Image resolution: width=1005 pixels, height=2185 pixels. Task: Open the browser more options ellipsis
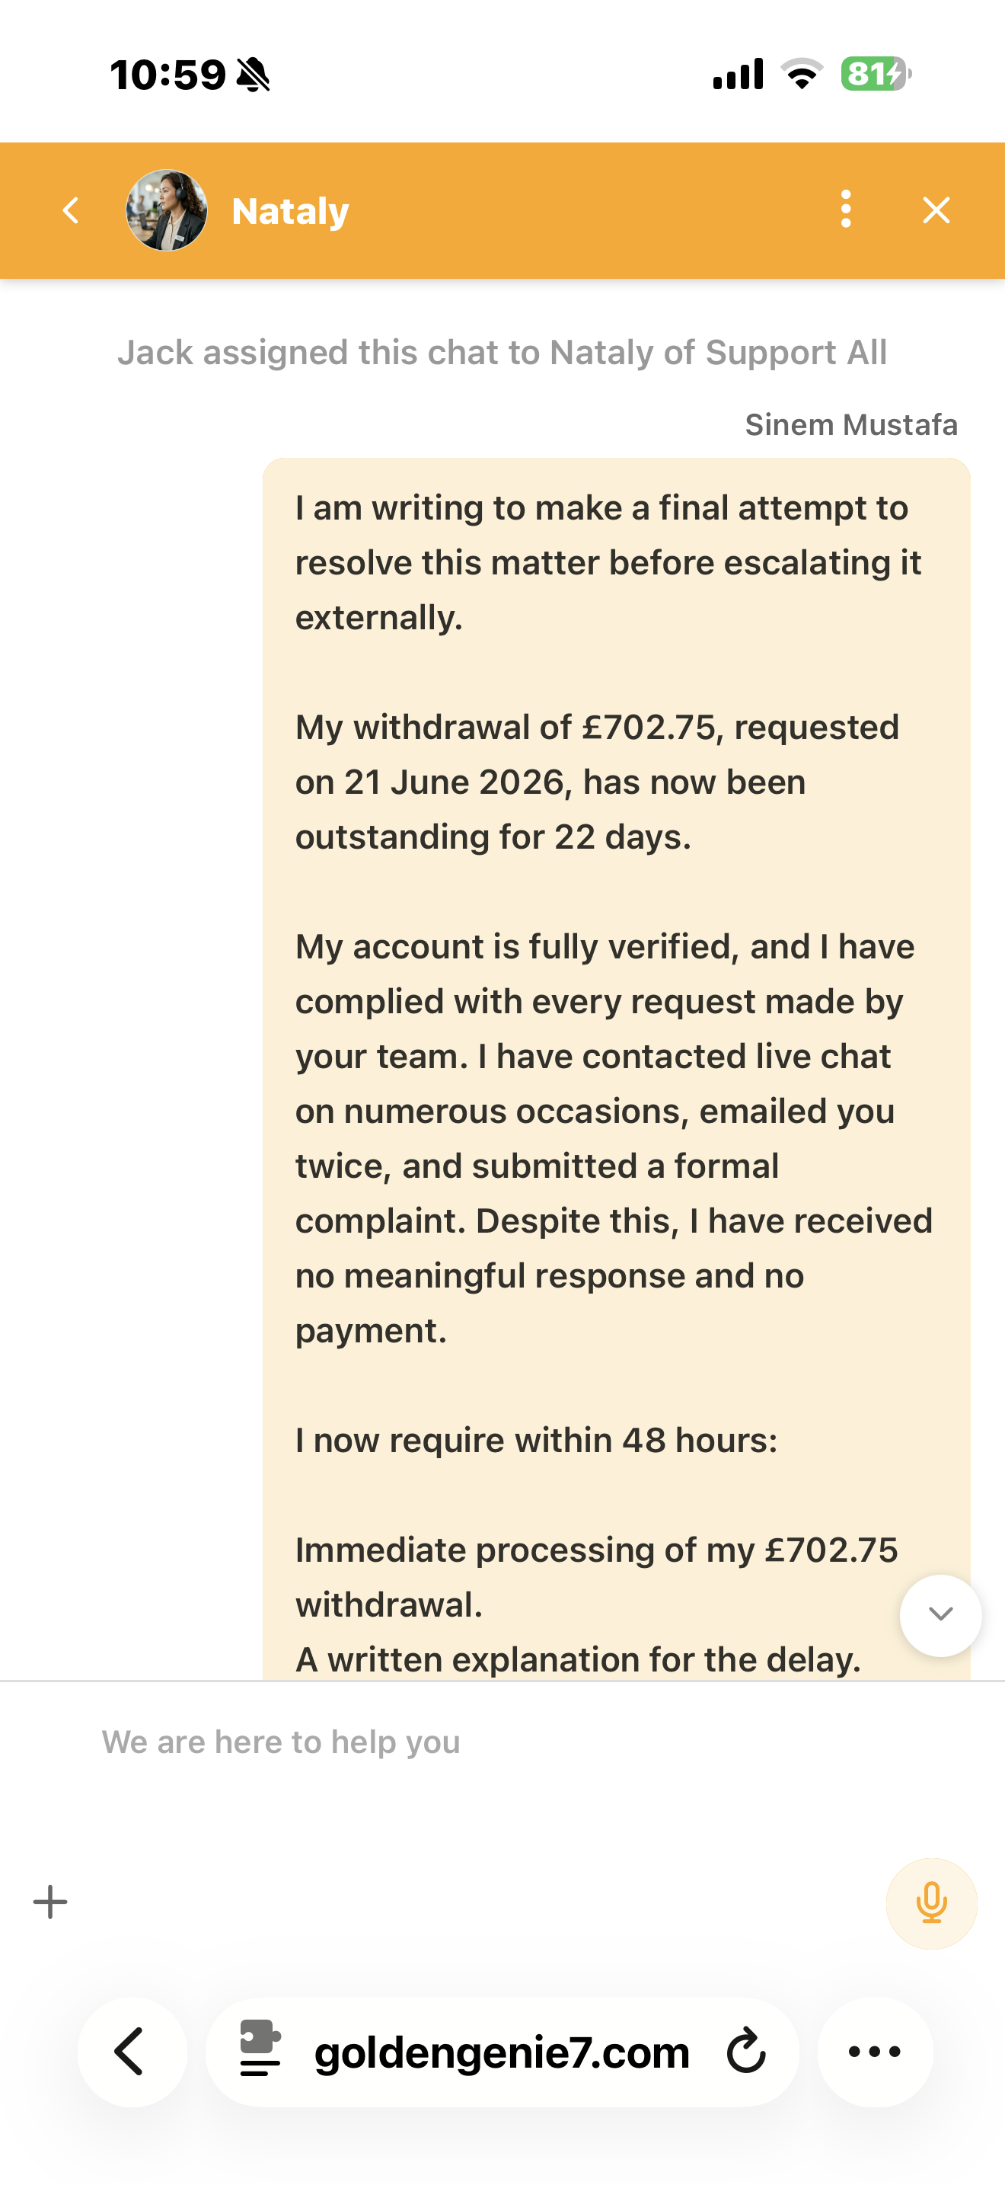click(875, 2052)
